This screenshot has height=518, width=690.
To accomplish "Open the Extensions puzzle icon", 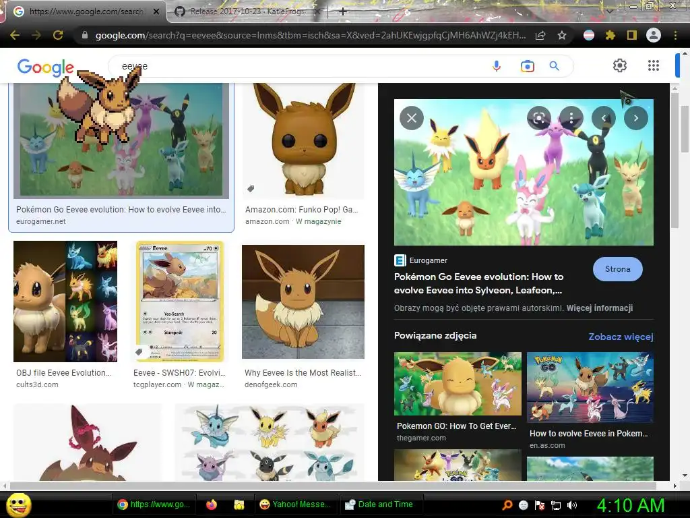I will (x=610, y=35).
